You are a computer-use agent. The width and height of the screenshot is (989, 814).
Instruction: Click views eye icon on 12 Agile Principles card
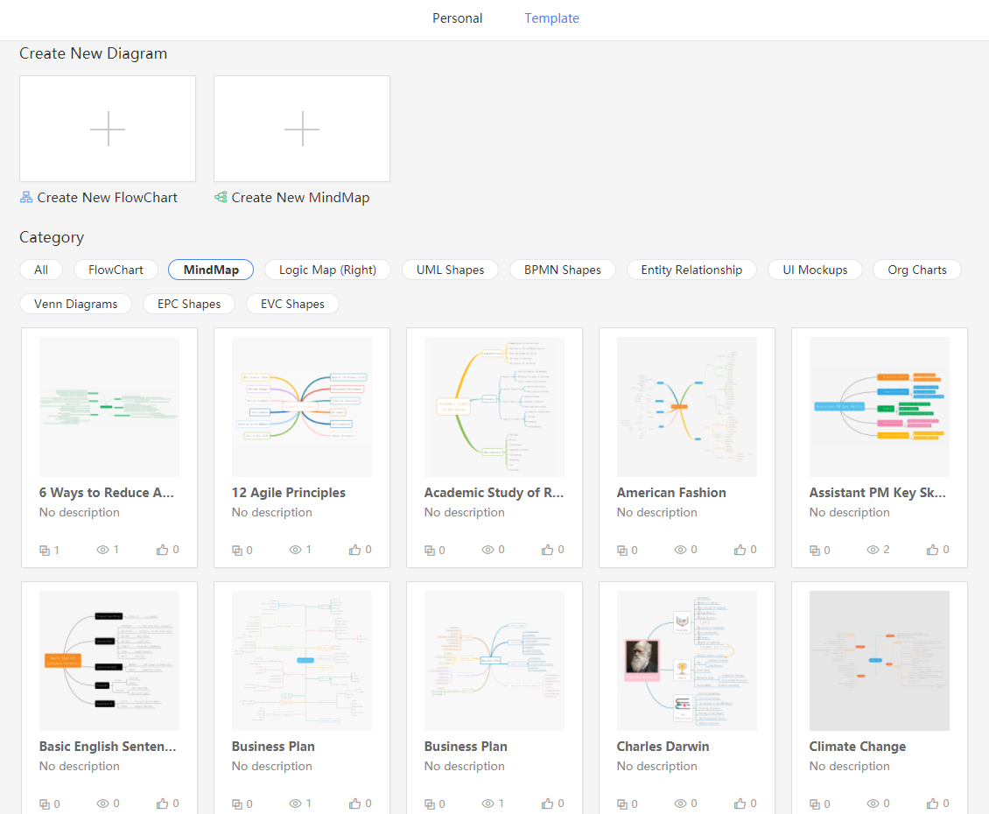(x=295, y=550)
